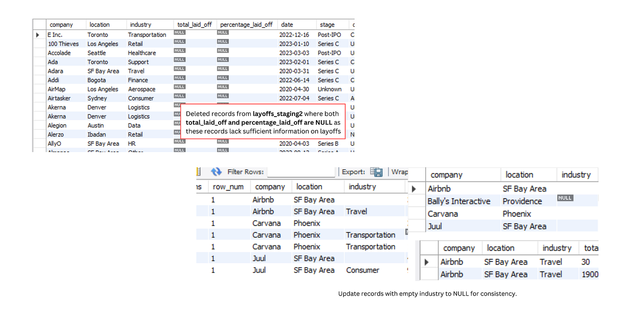Screen dimensions: 630x315
Task: Click the NULL badge in Bally's Interactive industry cell
Action: (565, 198)
